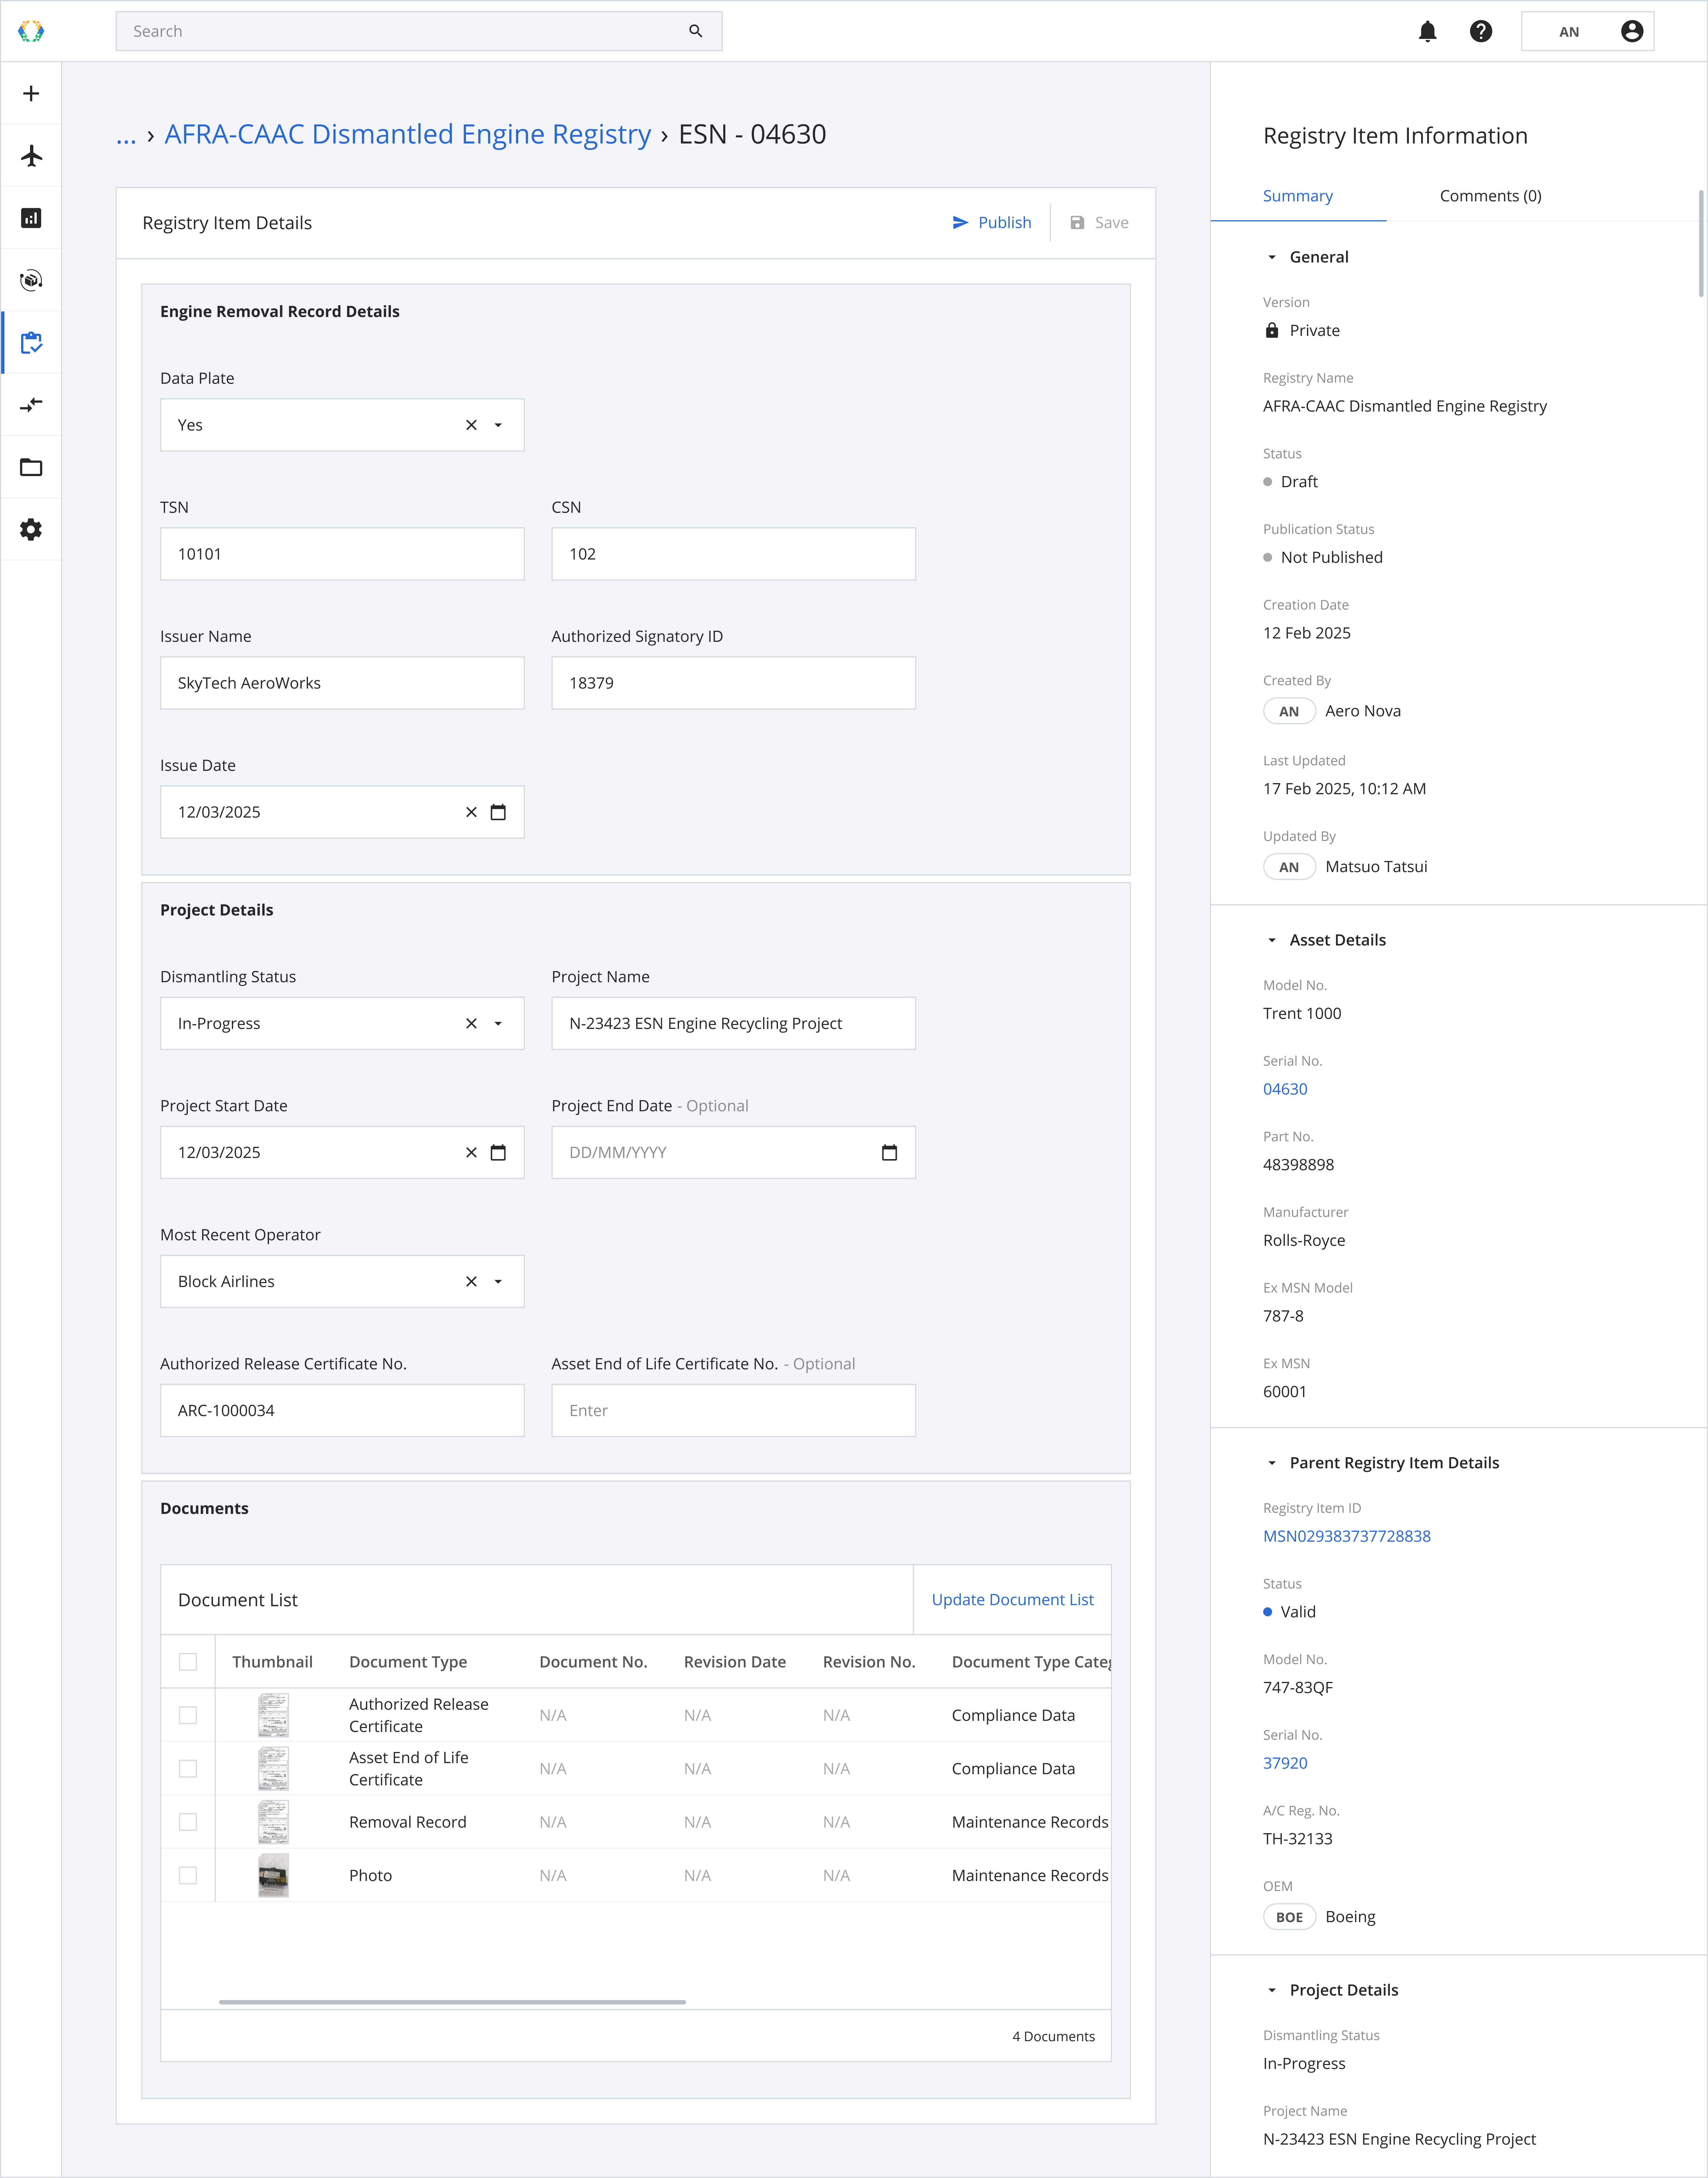
Task: Open the aircraft icon in sidebar
Action: 31,156
